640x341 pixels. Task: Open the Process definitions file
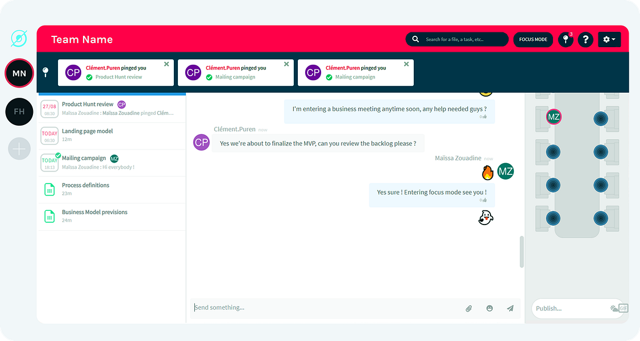(x=112, y=190)
